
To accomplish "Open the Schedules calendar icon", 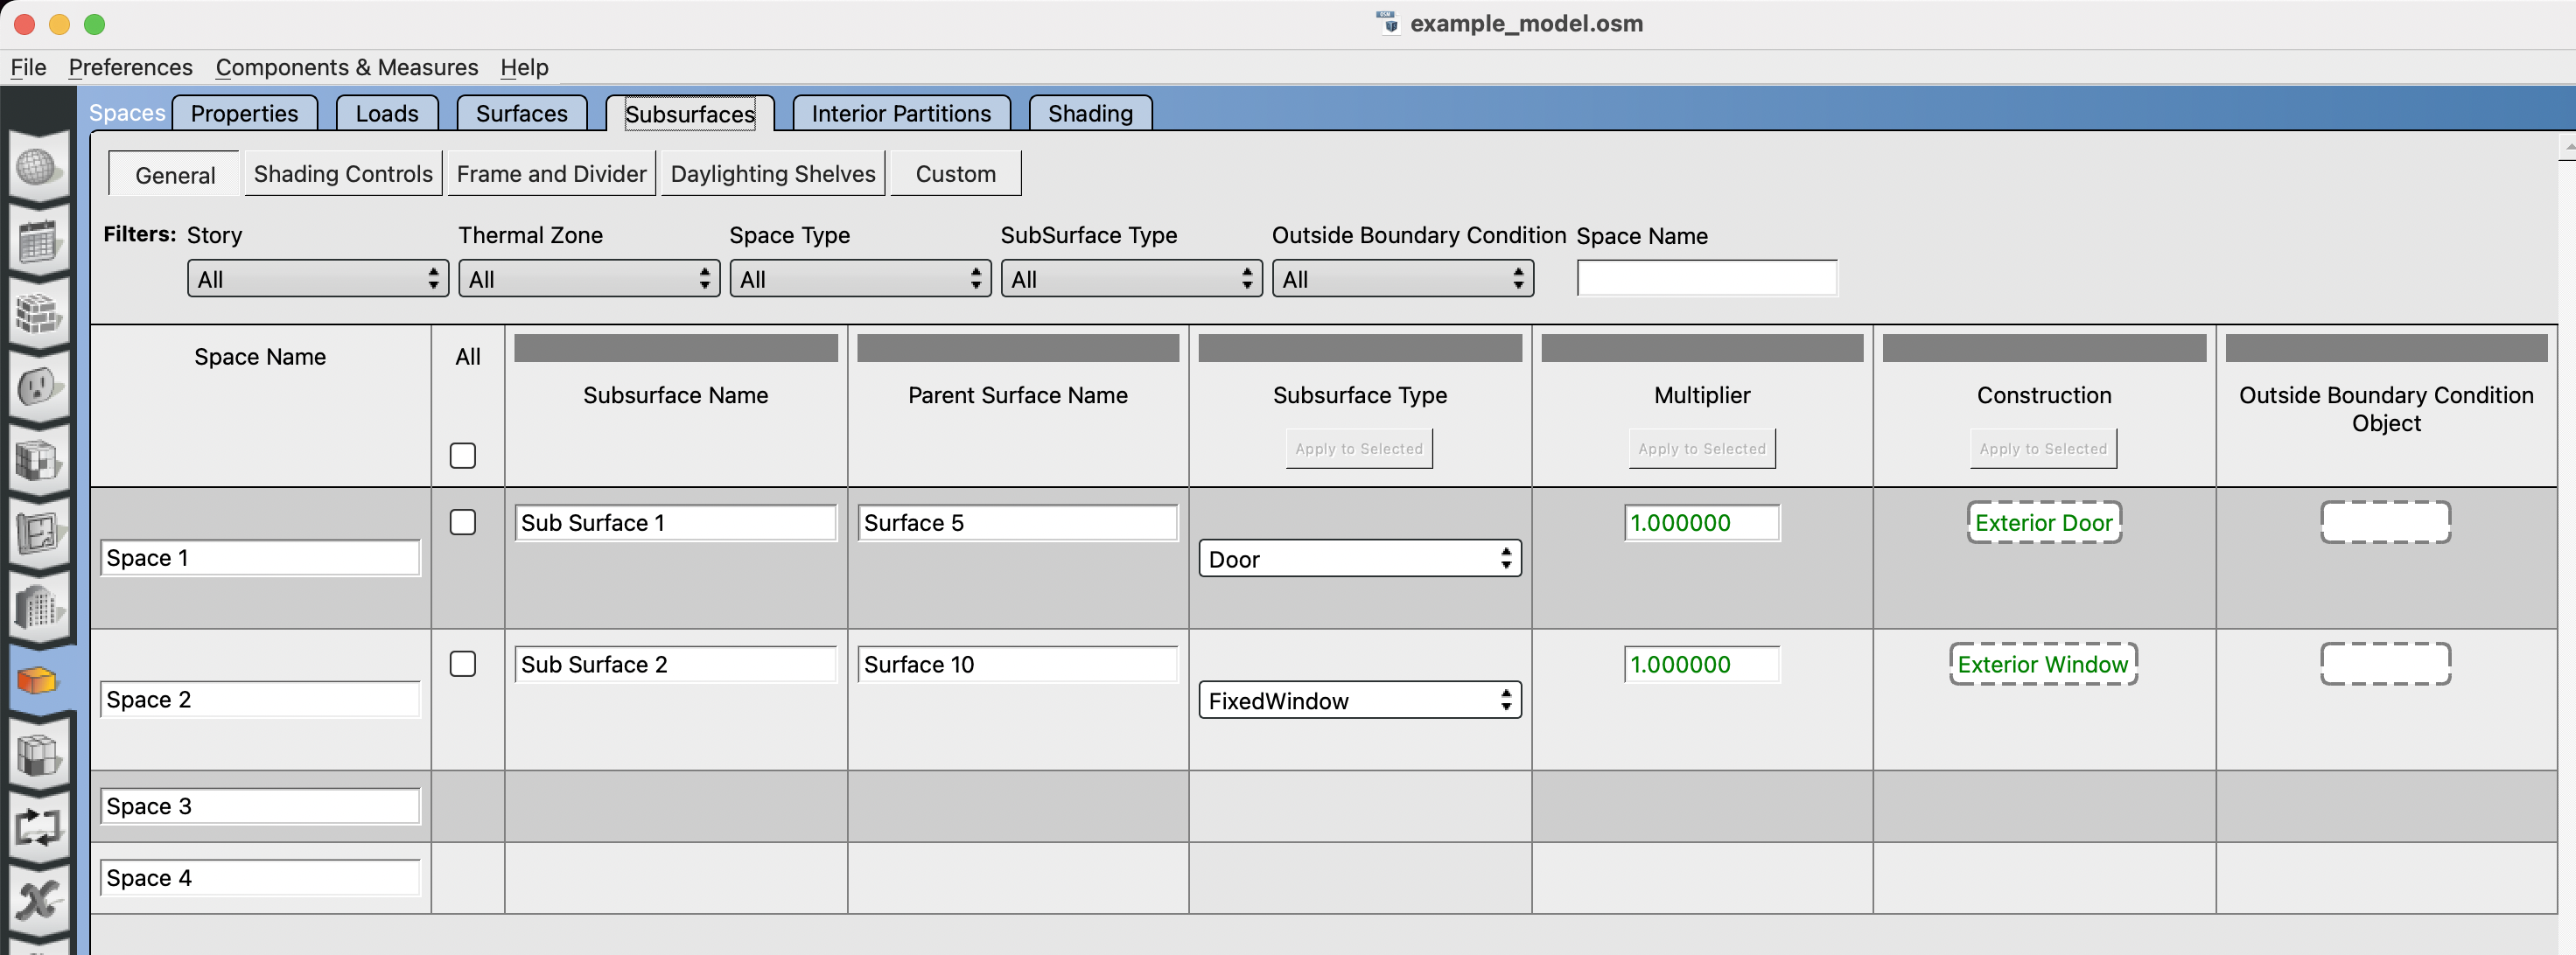I will point(37,241).
